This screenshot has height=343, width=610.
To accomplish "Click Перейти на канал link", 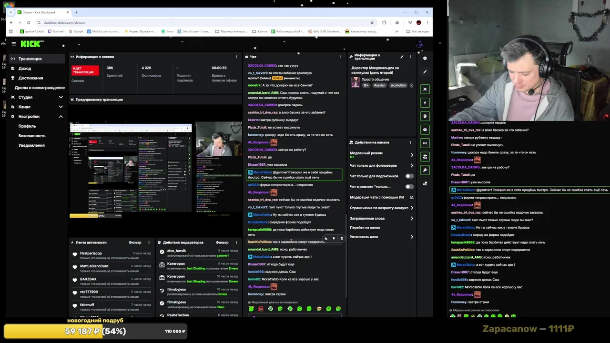I will pyautogui.click(x=365, y=228).
